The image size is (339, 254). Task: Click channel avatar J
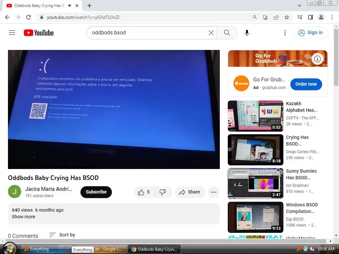[x=15, y=191]
